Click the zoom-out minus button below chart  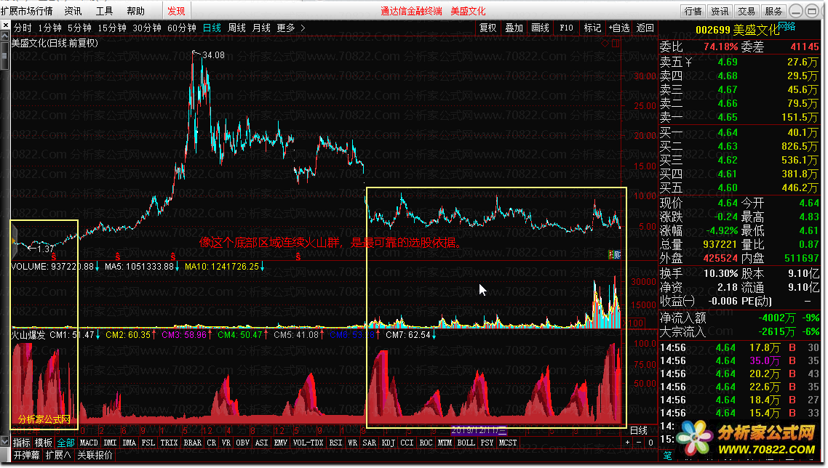coord(640,443)
